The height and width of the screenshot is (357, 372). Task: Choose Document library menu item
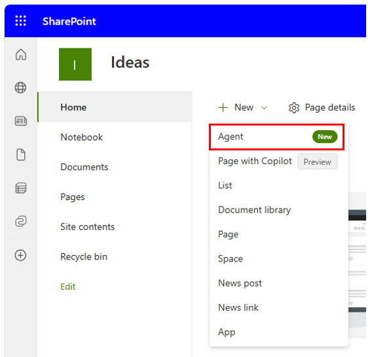[279, 210]
